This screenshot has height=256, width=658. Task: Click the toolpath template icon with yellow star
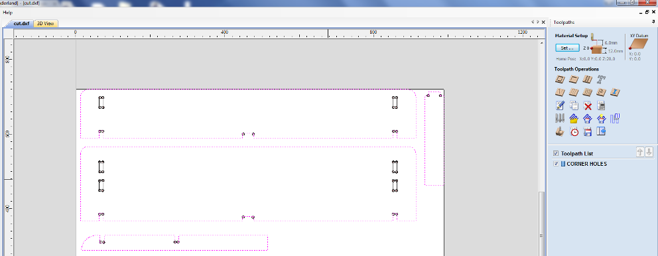pos(602,119)
